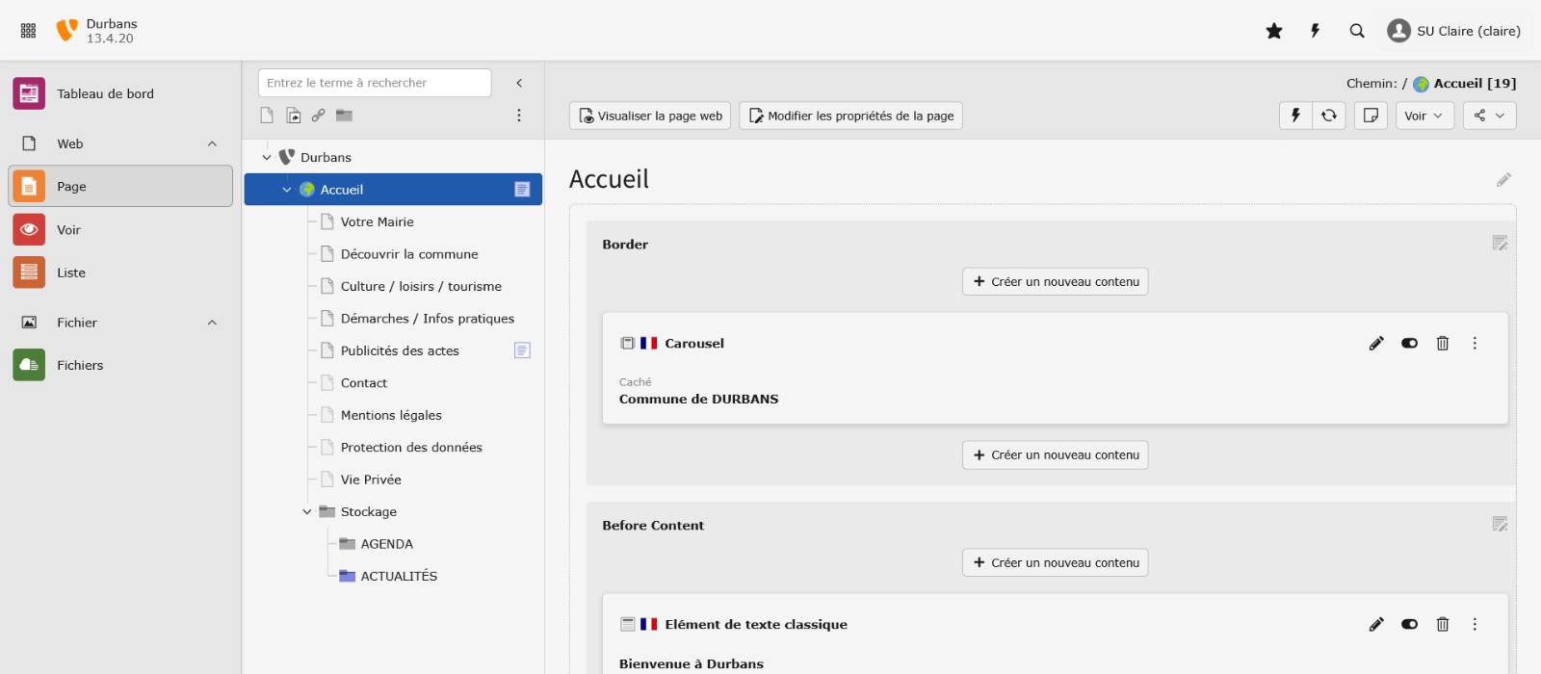Open the Voir dropdown in toolbar

pos(1424,116)
